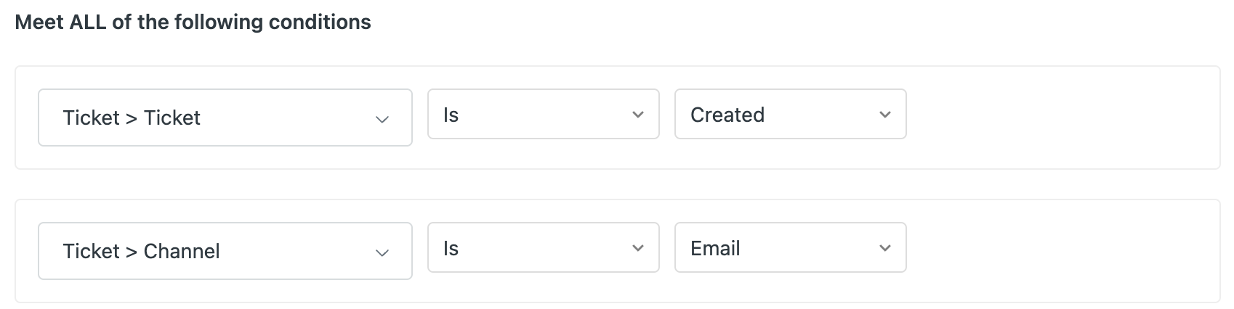
Task: Click the chevron in "Ticket > Ticket" selector
Action: pos(382,119)
